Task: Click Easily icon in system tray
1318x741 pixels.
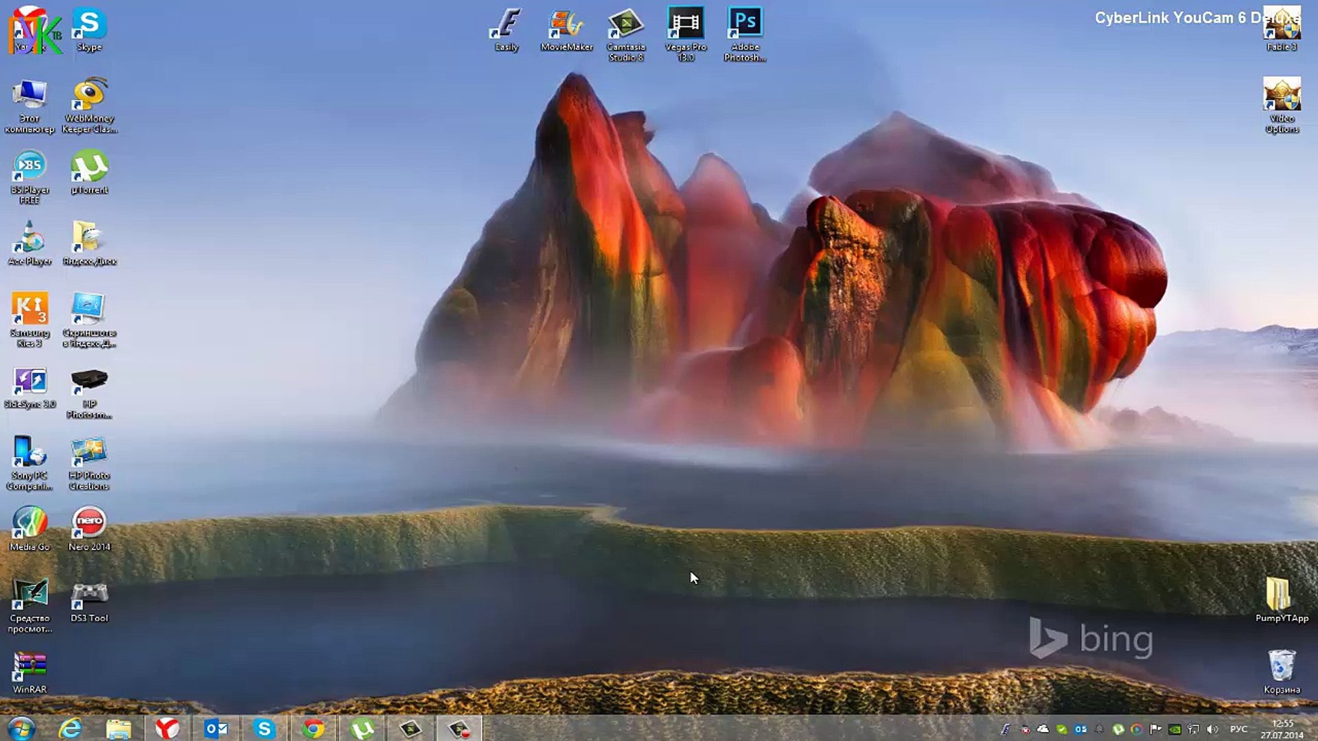Action: pyautogui.click(x=1006, y=729)
